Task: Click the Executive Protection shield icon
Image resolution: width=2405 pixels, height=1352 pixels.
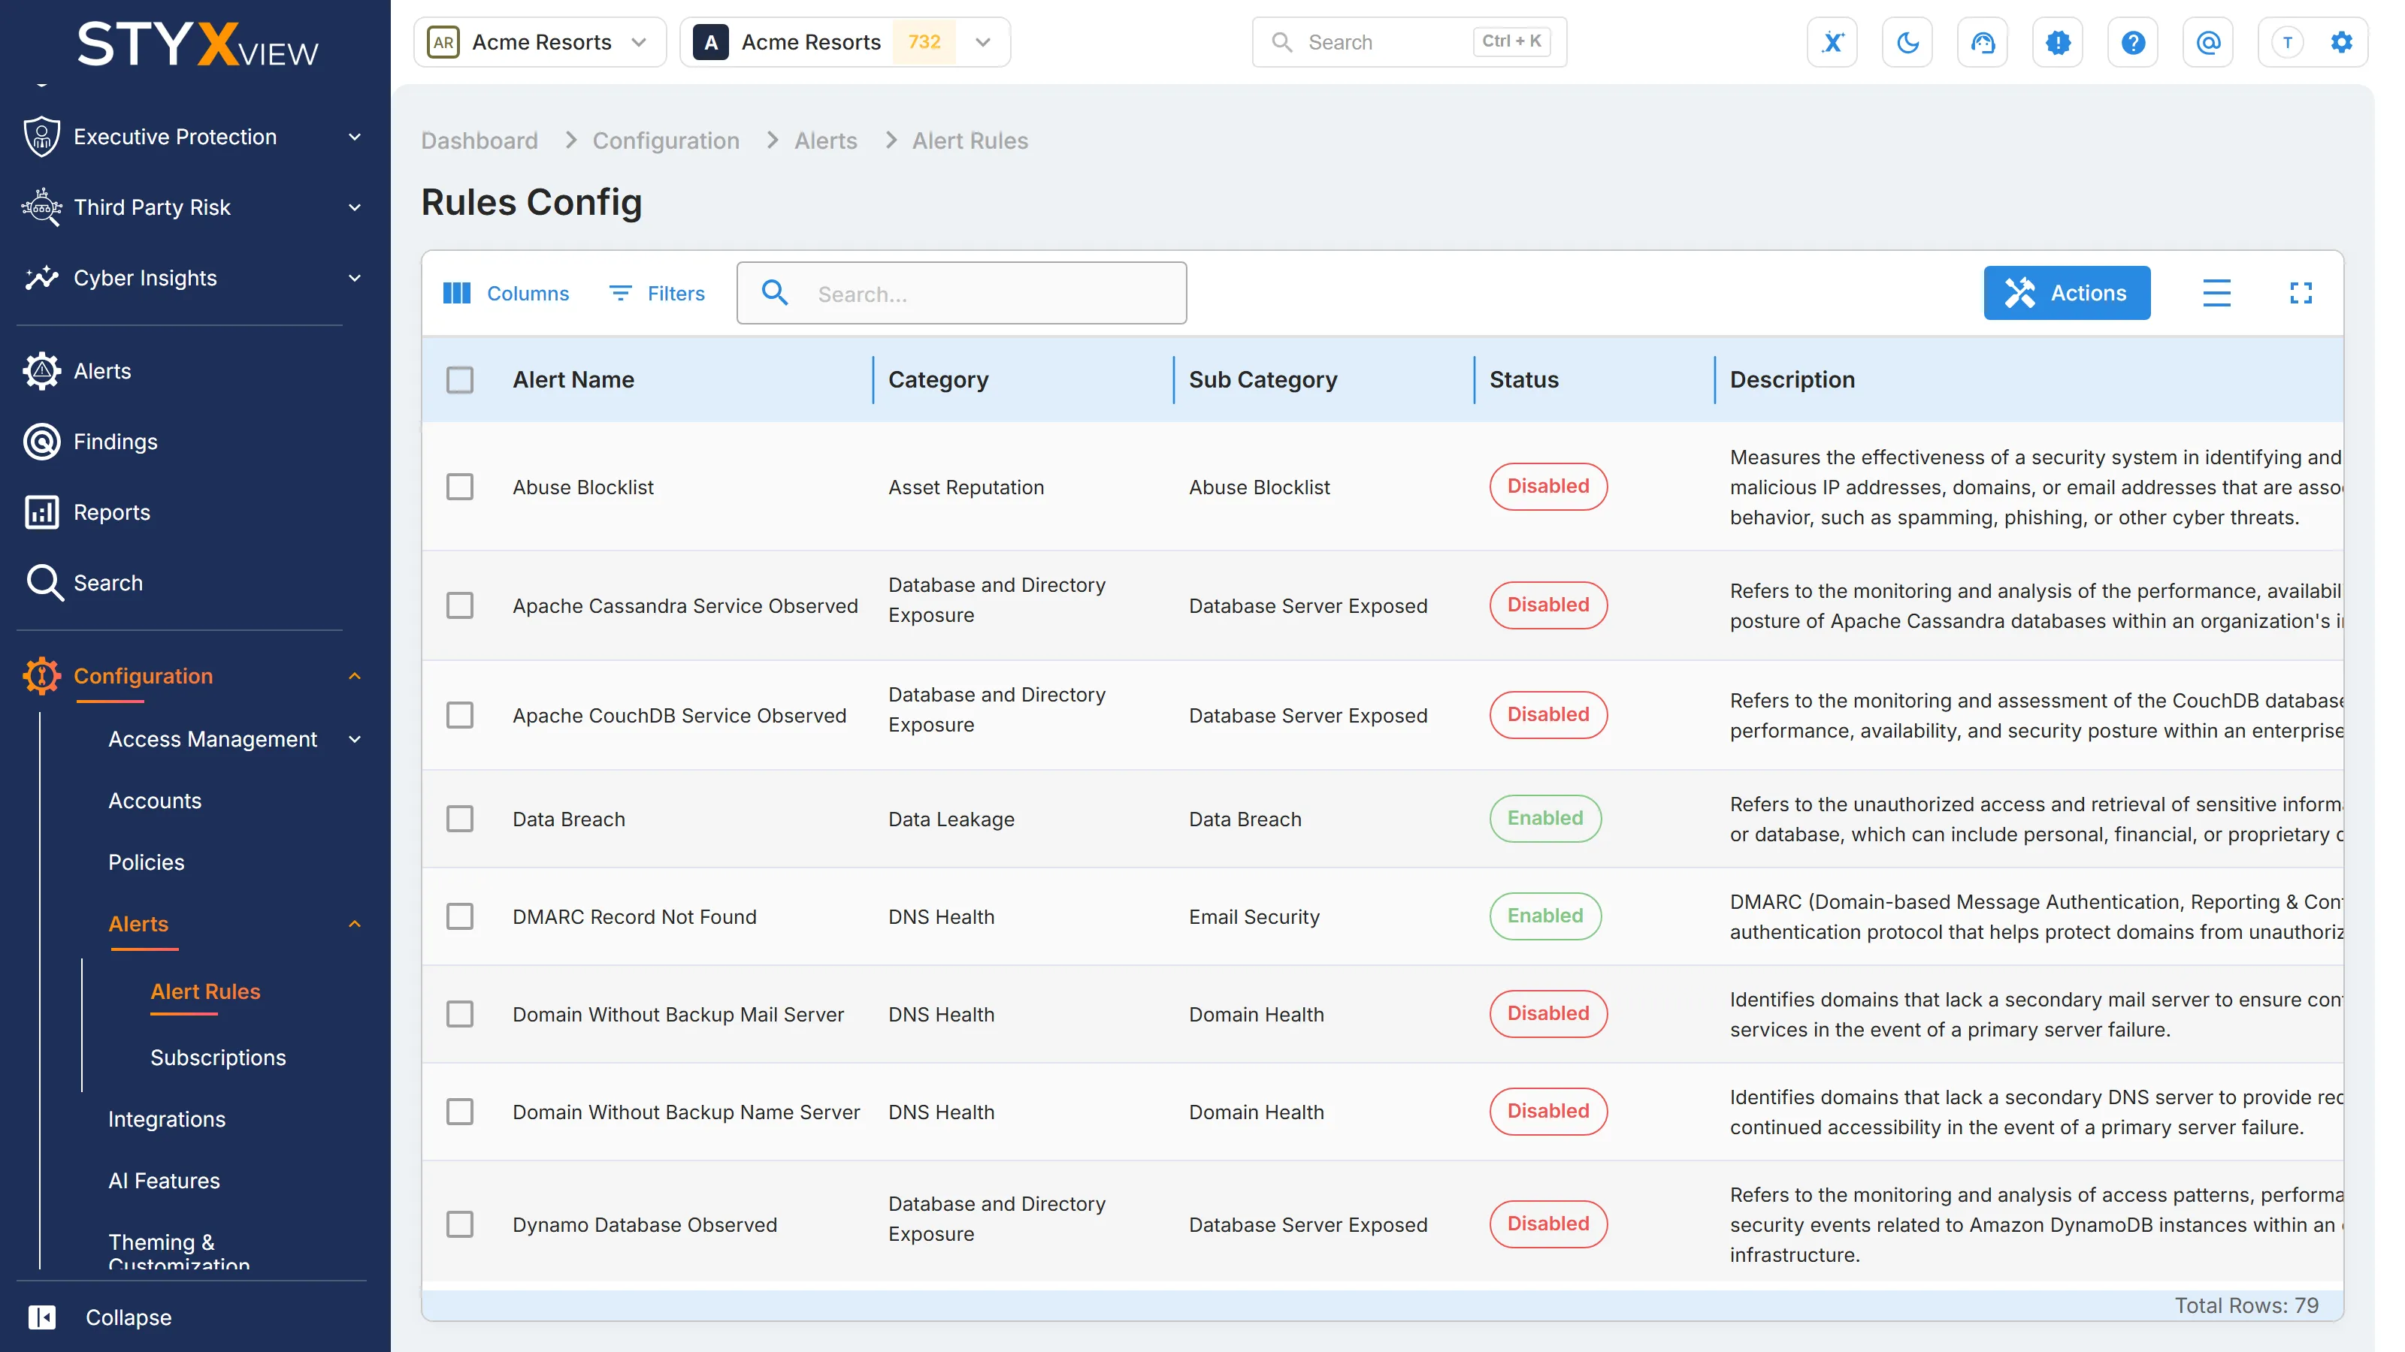Action: coord(41,136)
